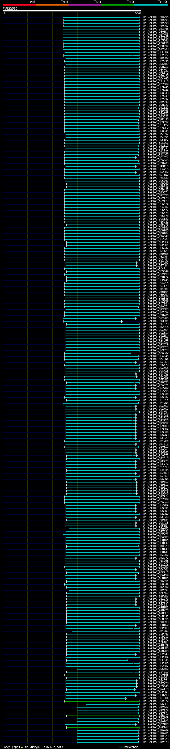Click the green alignment bar for UniRef100_P00868
The height and width of the screenshot is (749, 170).
point(102,675)
